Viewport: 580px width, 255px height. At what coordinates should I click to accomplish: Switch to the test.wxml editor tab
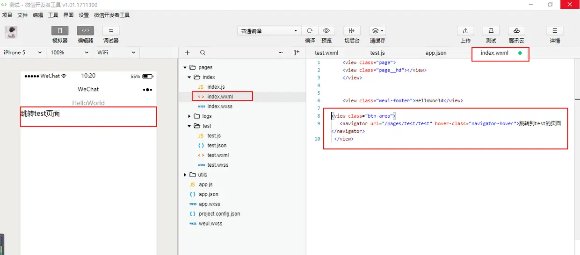(326, 53)
